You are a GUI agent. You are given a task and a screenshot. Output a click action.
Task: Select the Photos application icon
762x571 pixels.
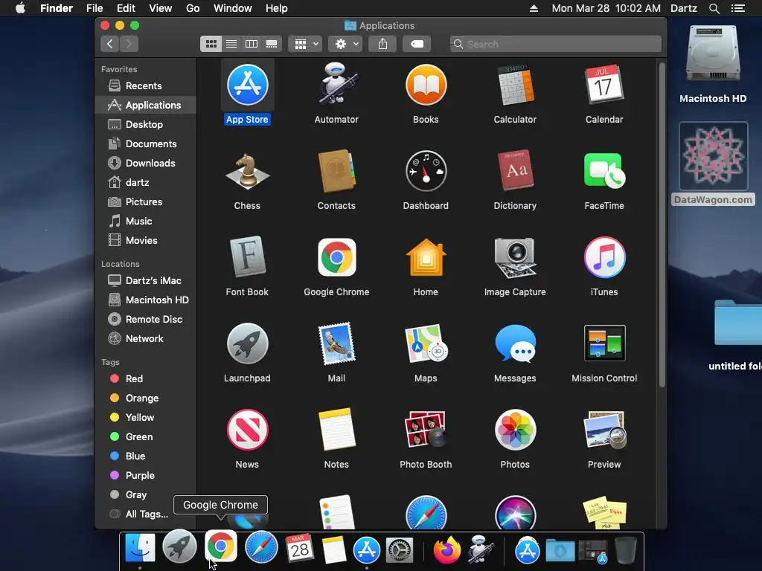point(515,430)
